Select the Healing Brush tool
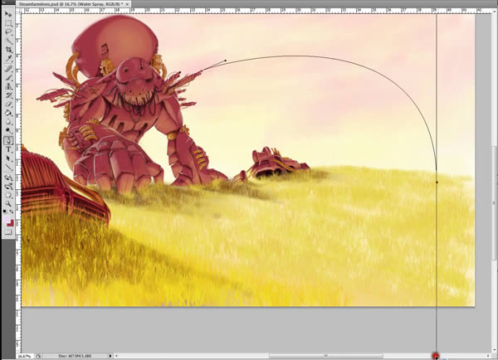This screenshot has width=498, height=360. 8,68
